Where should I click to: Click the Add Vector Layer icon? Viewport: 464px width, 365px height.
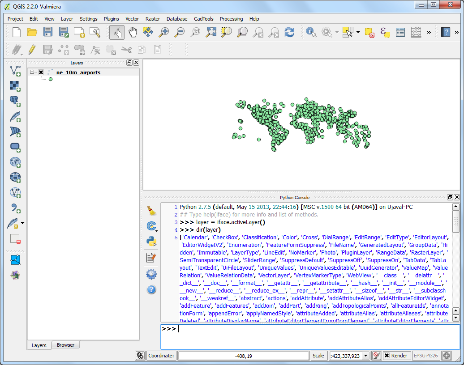point(15,71)
